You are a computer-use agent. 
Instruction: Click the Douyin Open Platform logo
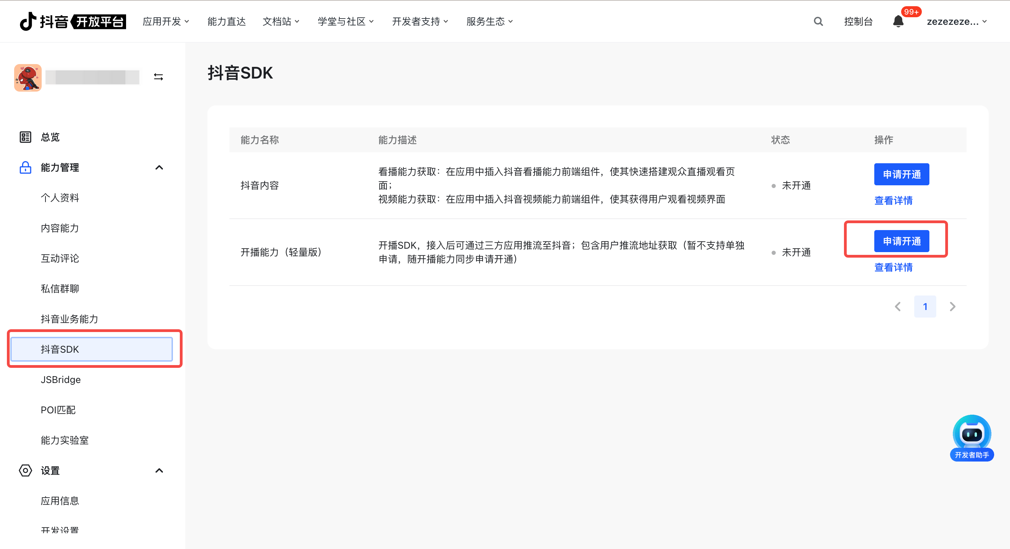(x=73, y=21)
